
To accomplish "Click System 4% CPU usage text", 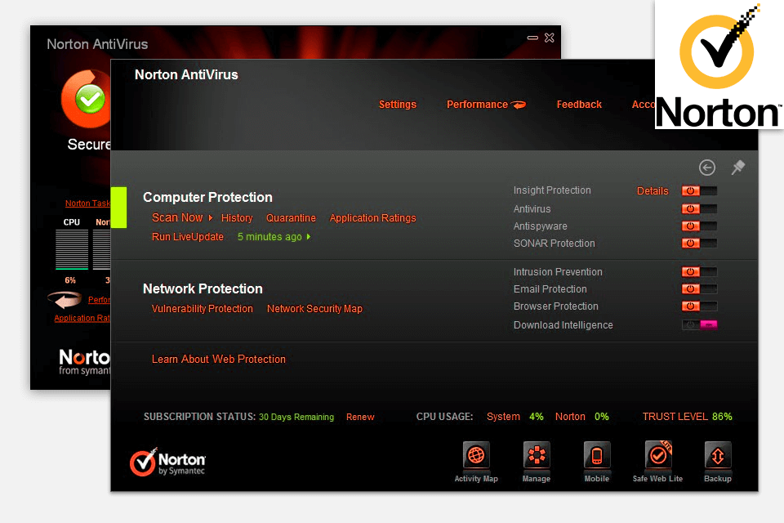I will [x=515, y=417].
